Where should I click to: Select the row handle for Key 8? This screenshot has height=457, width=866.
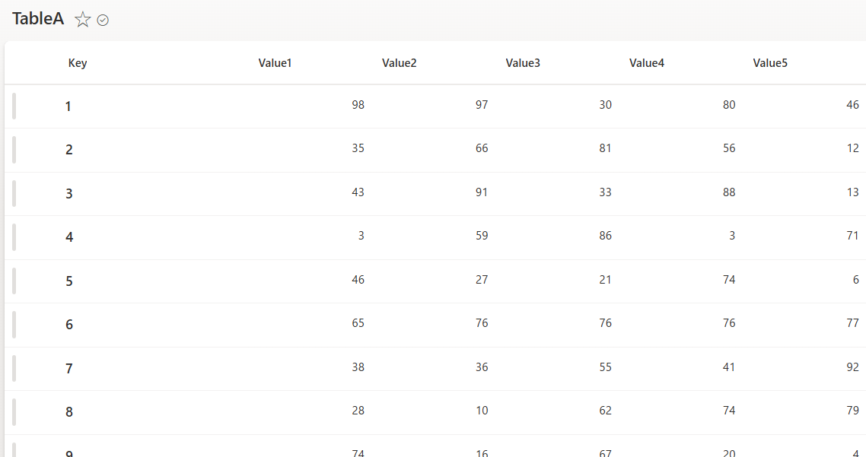[14, 411]
